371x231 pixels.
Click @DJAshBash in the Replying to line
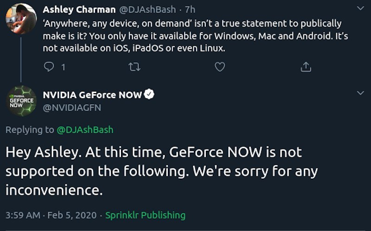85,130
